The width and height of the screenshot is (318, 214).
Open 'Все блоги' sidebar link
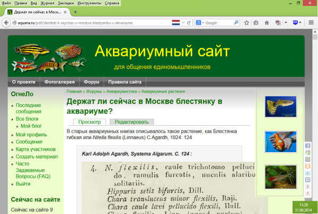(27, 119)
